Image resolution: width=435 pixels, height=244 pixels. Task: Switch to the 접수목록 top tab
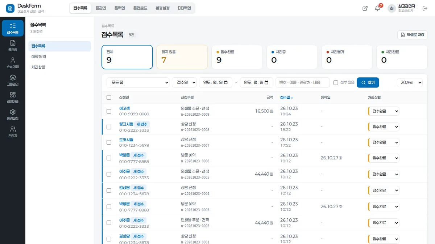[80, 8]
